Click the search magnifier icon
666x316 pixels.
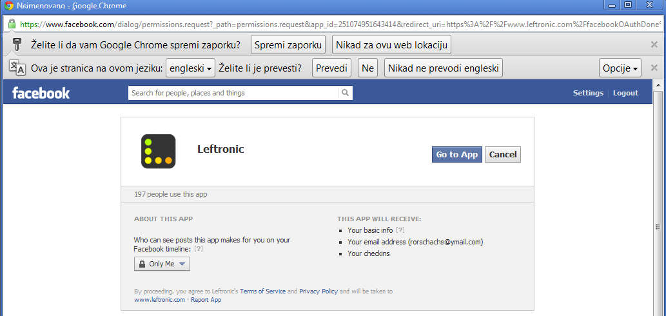click(x=346, y=93)
